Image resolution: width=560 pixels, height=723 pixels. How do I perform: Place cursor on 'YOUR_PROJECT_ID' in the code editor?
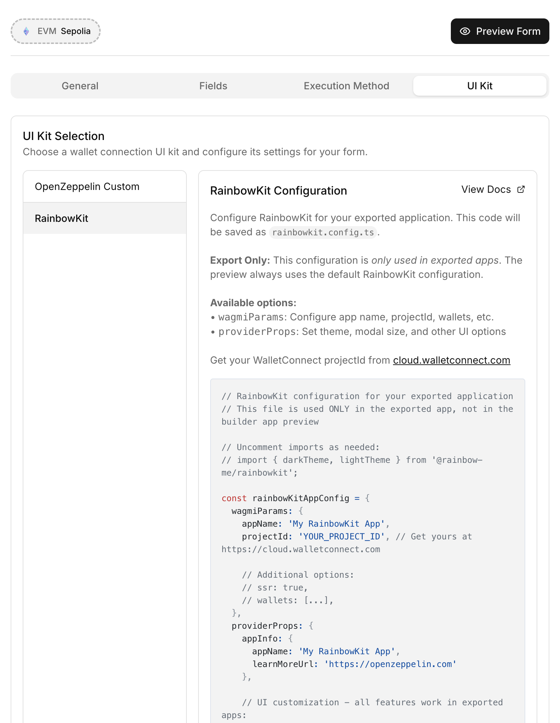pyautogui.click(x=342, y=537)
